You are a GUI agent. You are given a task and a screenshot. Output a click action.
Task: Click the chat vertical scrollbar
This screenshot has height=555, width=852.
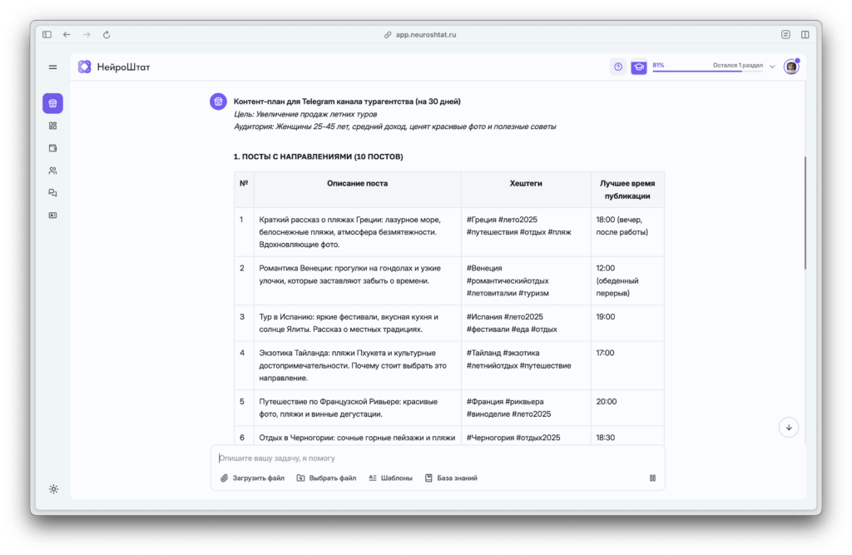point(805,212)
